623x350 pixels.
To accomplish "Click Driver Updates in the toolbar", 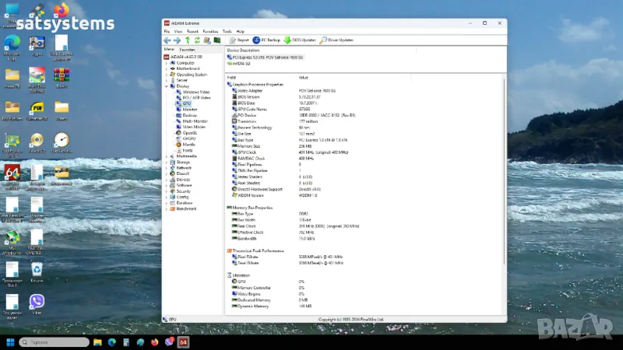I will point(336,40).
